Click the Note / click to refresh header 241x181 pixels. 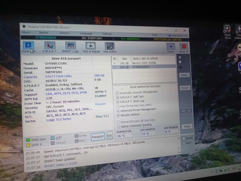tap(145, 58)
